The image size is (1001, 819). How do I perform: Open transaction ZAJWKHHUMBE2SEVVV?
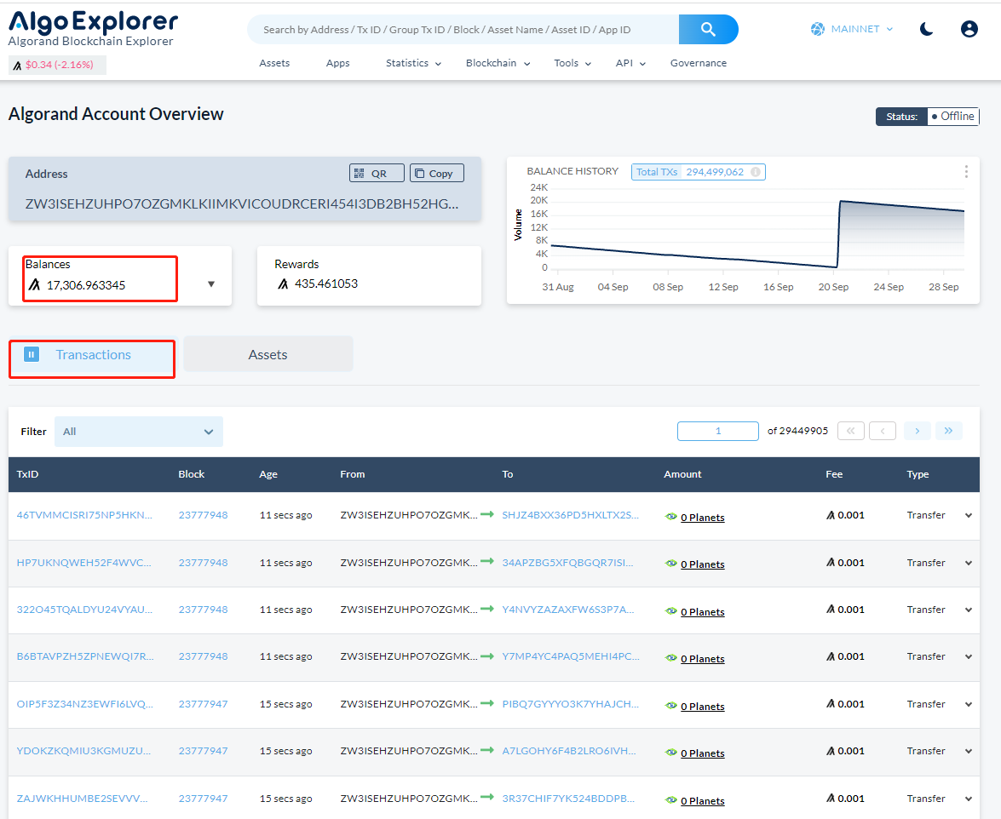pyautogui.click(x=82, y=799)
